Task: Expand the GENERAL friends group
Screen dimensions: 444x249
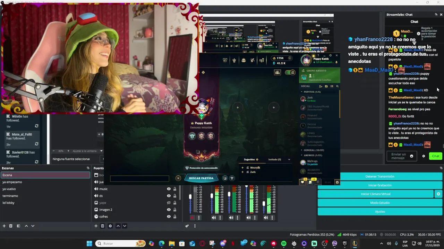Action: [302, 150]
